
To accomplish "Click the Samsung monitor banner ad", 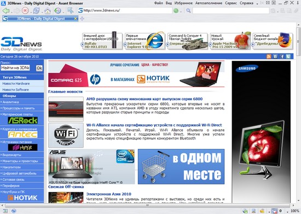I will (261, 132).
